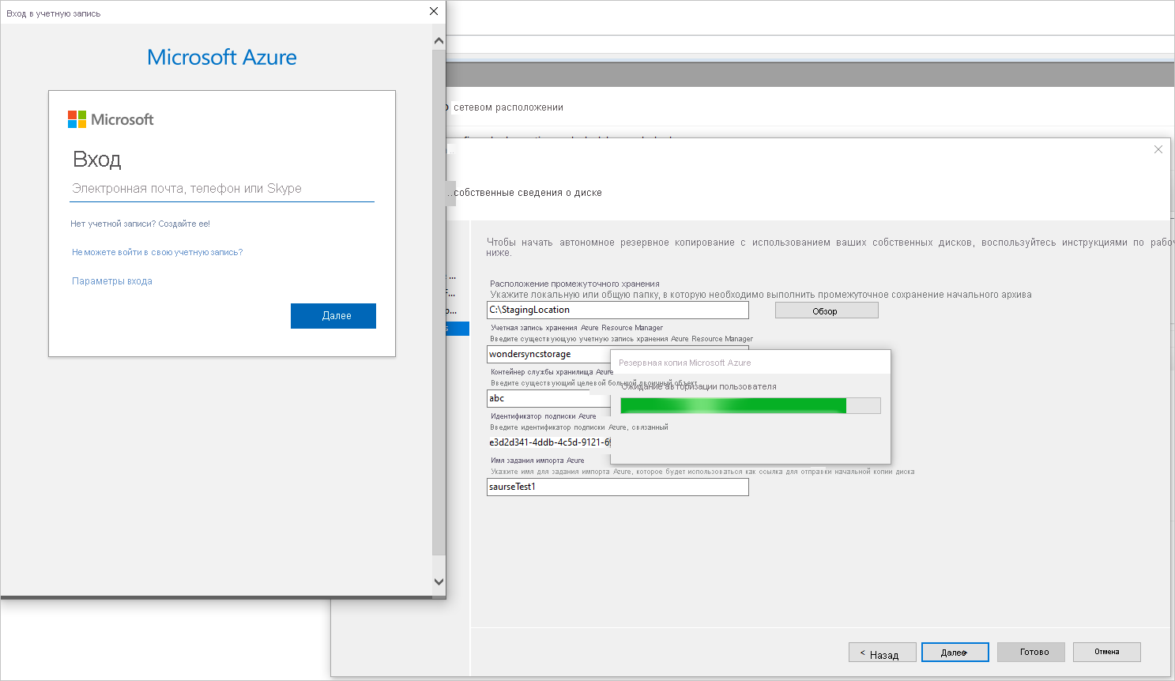Click the Далее button at the wizard bottom

coord(955,652)
